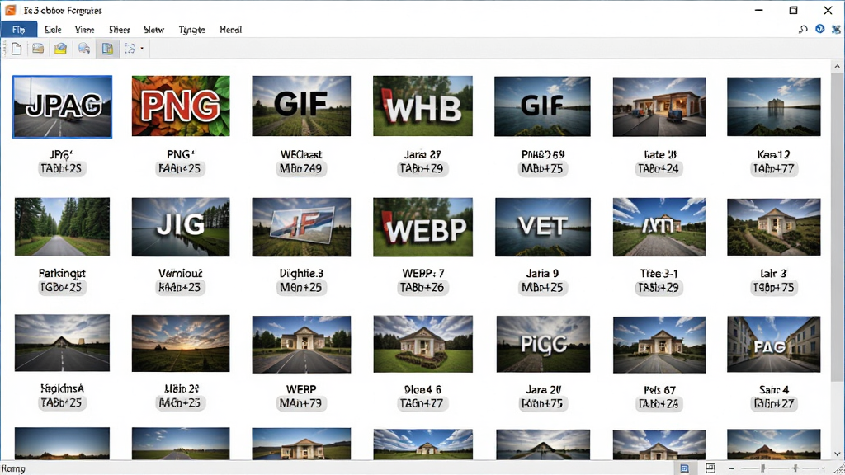Click the orange app icon in title bar
The image size is (845, 475).
point(10,10)
